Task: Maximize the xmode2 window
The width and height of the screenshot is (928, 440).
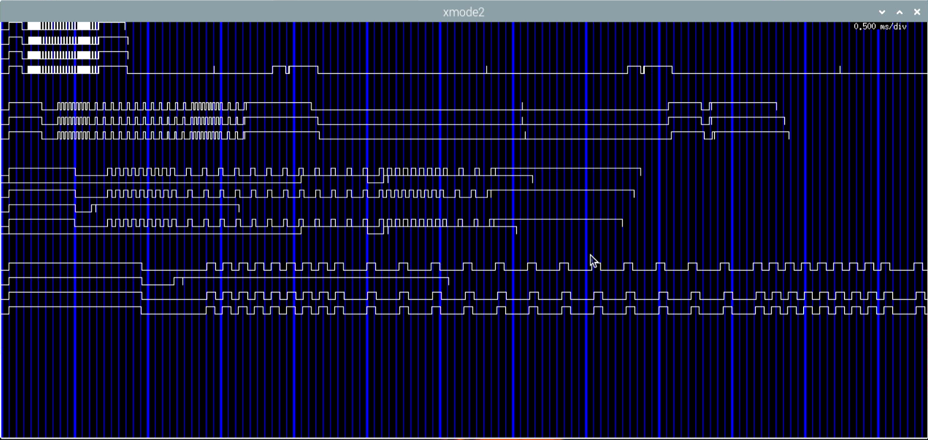Action: pos(899,12)
